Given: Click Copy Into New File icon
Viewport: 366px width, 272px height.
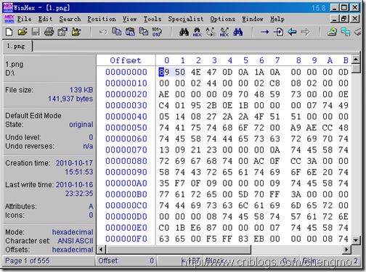Looking at the screenshot, I should [144, 32].
